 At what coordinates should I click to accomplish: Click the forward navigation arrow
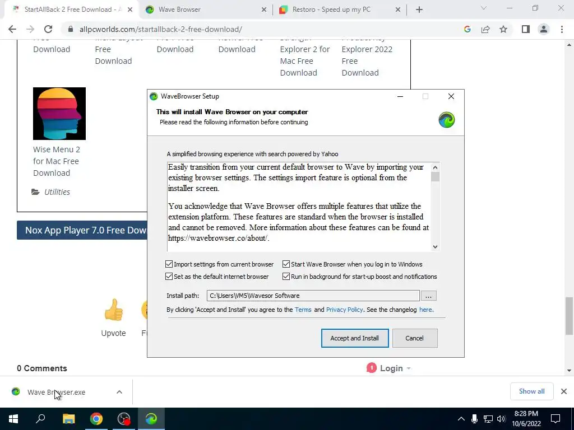pyautogui.click(x=30, y=29)
